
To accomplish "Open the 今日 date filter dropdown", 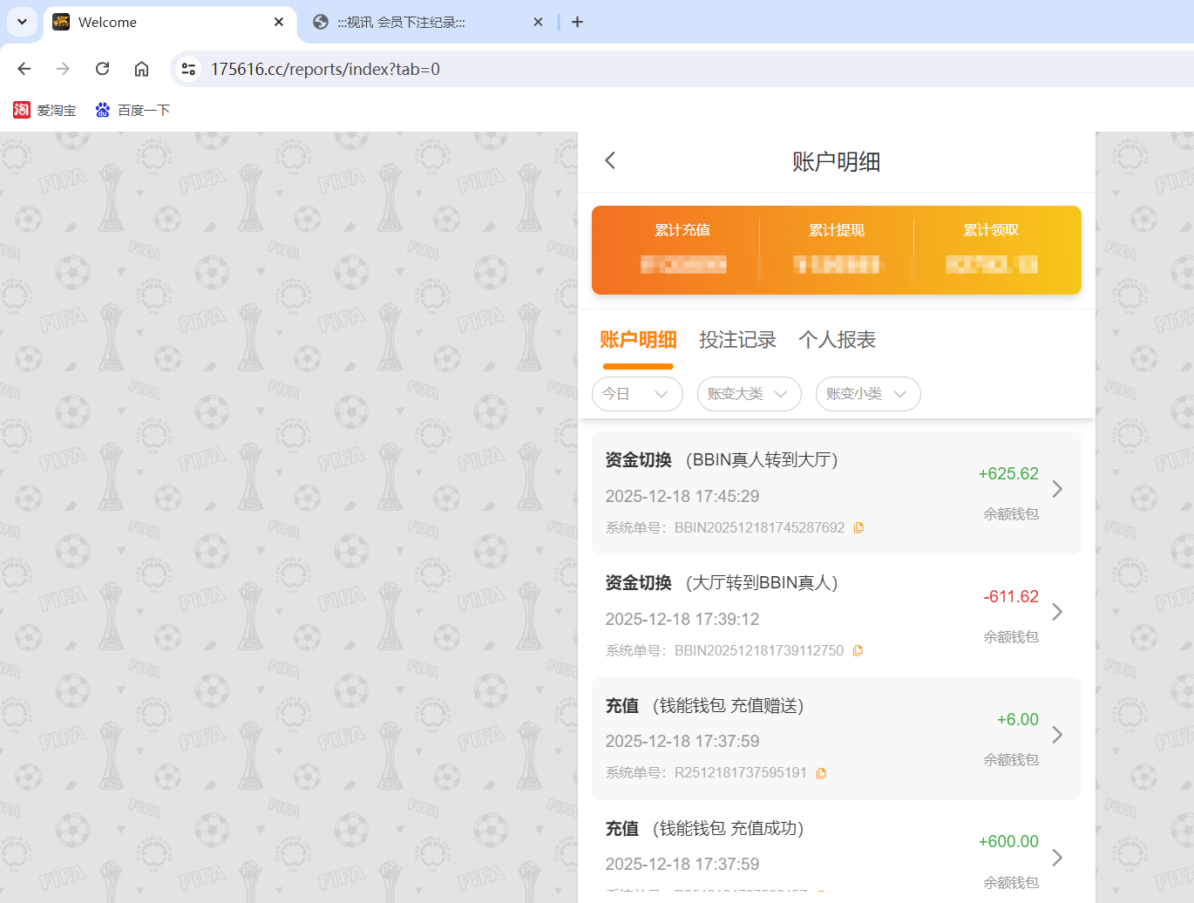I will point(637,394).
